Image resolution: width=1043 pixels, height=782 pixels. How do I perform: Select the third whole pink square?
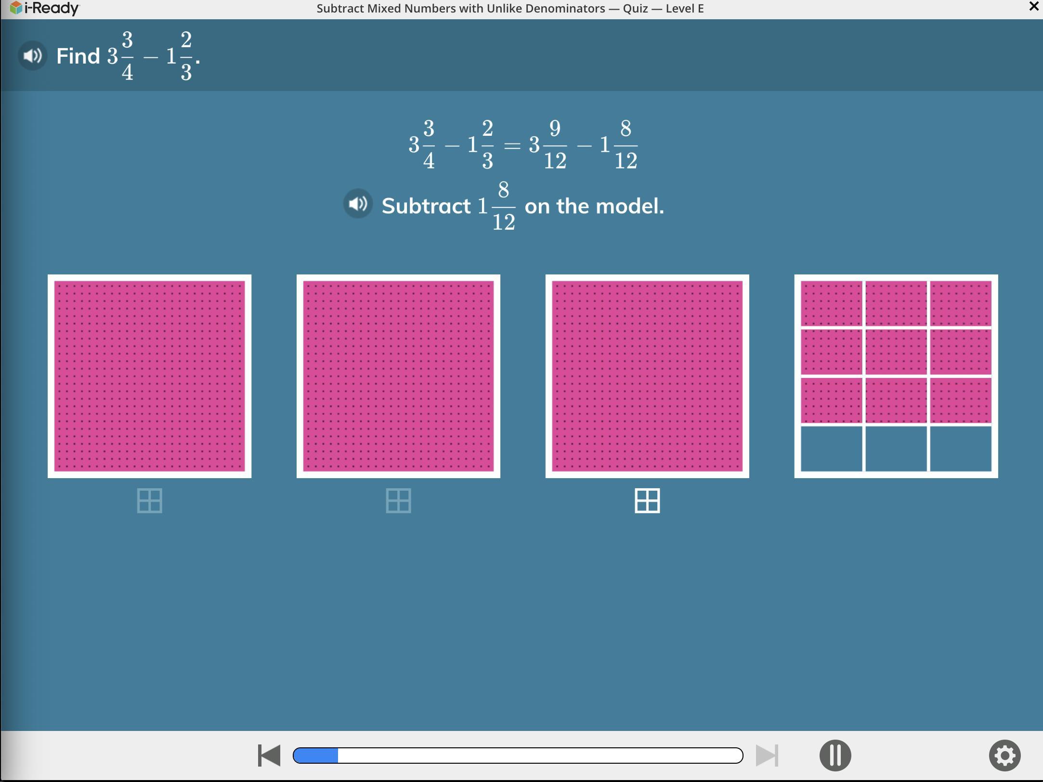[647, 376]
